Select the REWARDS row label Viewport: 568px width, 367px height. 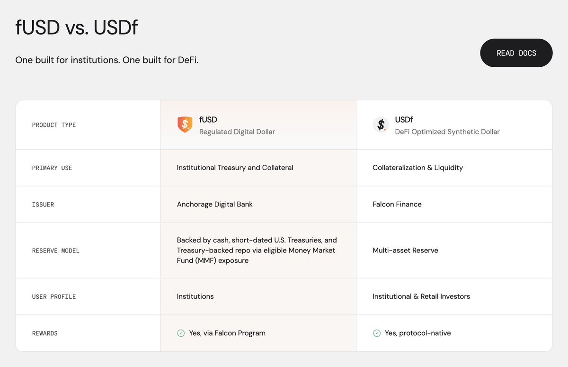click(x=45, y=333)
